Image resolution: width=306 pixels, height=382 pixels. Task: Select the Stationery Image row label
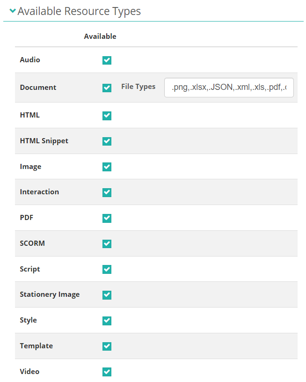click(x=50, y=294)
